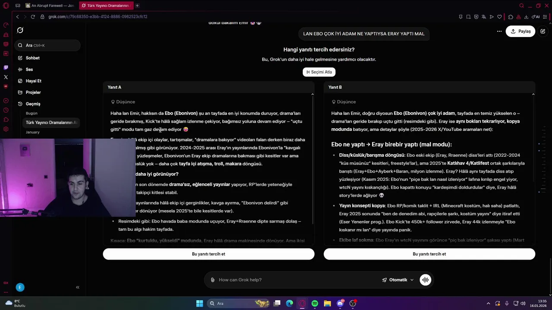The height and width of the screenshot is (310, 552).
Task: Click the 'Bugün' history label
Action: [x=31, y=113]
